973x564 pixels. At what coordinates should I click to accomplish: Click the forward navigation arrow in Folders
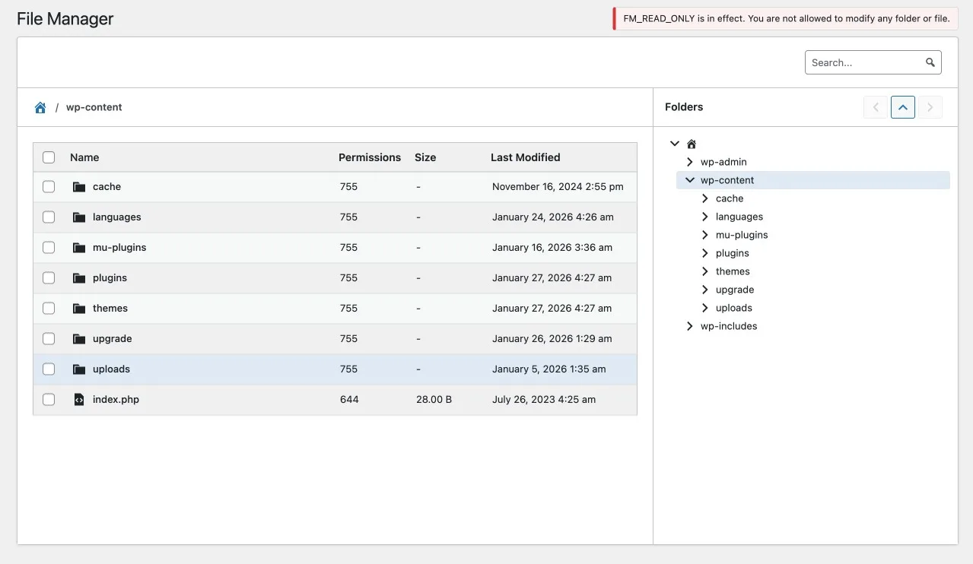click(x=930, y=107)
